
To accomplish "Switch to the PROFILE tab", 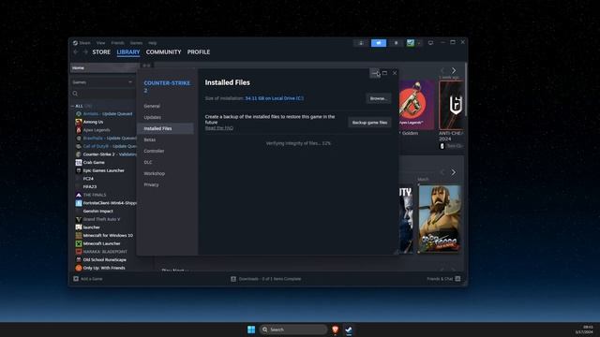I will coord(199,52).
